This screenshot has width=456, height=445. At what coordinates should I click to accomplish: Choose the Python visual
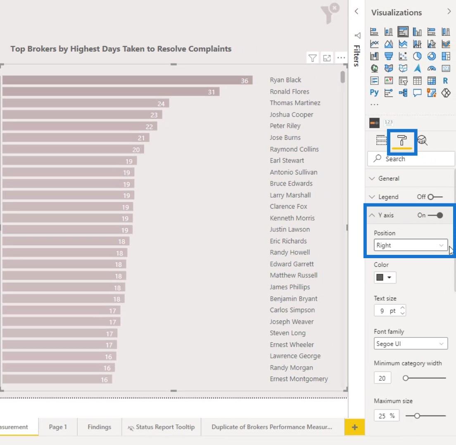coord(374,93)
